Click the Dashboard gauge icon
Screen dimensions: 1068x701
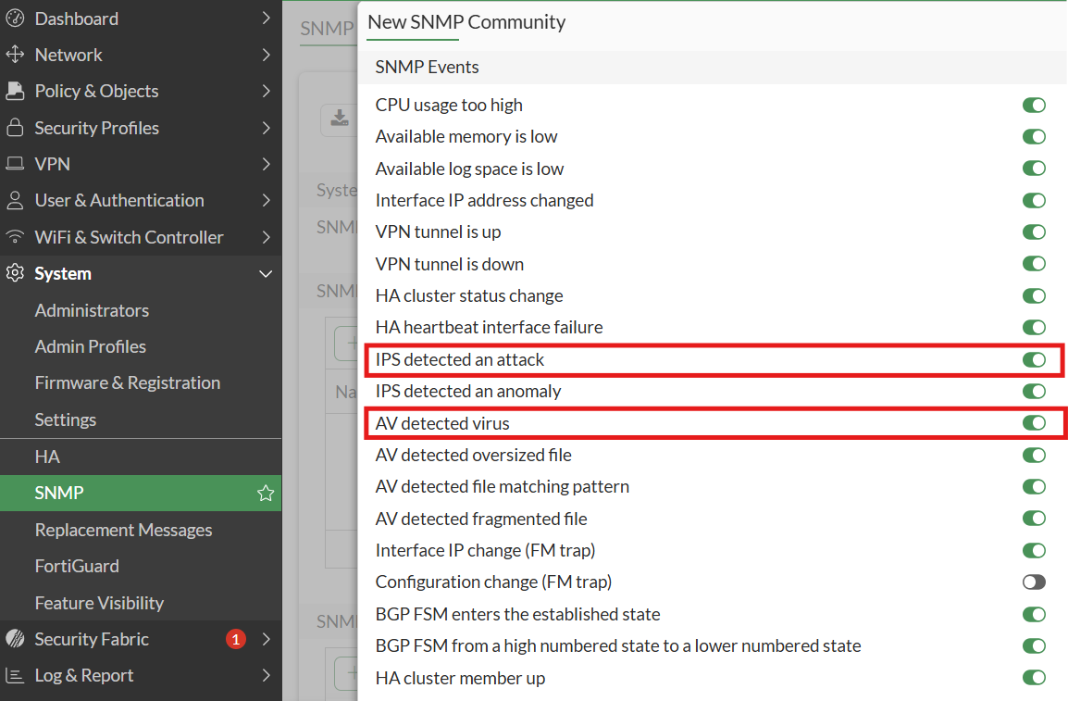pos(15,19)
